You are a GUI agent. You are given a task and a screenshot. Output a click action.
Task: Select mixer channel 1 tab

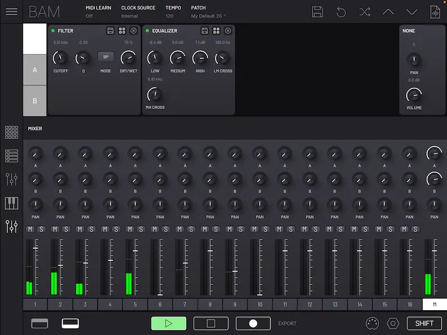point(35,305)
